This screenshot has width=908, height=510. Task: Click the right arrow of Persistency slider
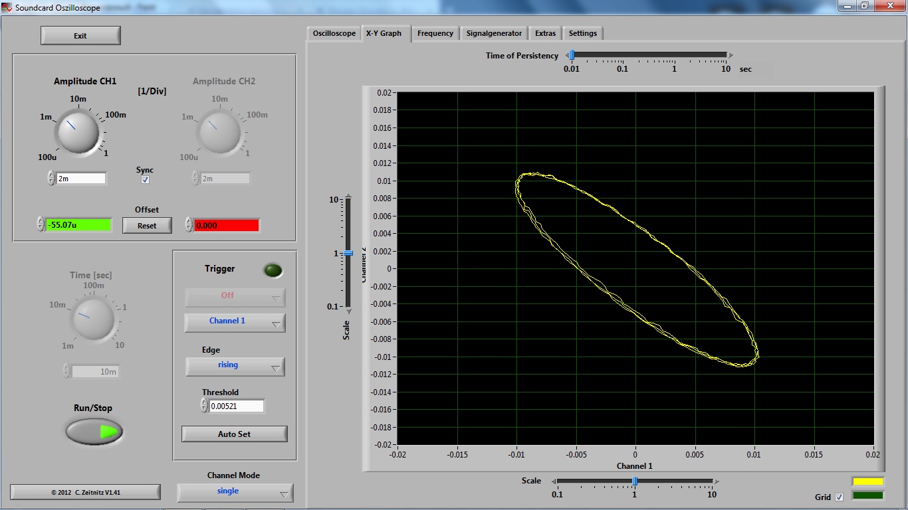point(731,56)
